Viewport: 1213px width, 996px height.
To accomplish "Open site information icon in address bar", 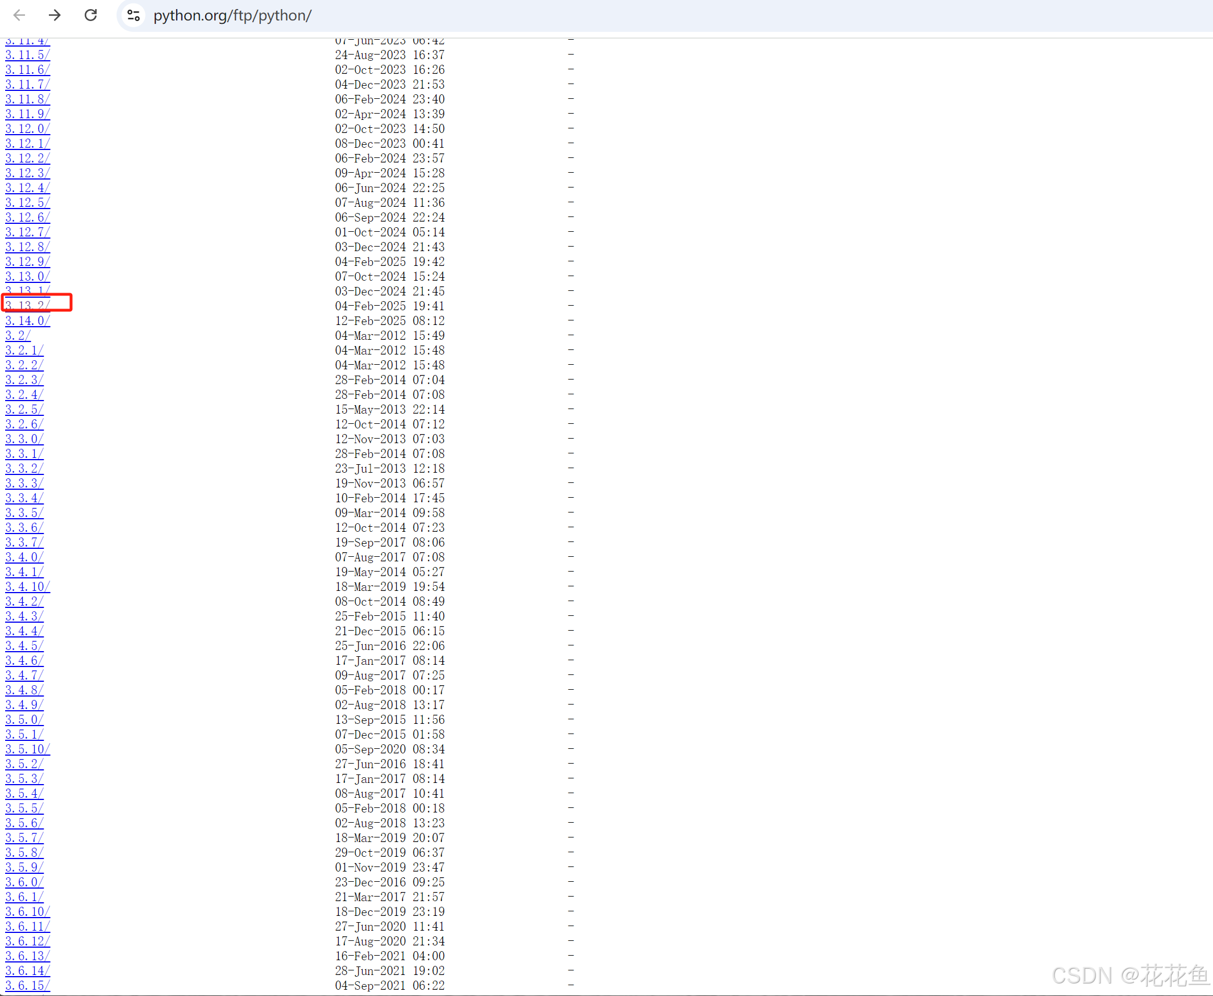I will tap(134, 15).
